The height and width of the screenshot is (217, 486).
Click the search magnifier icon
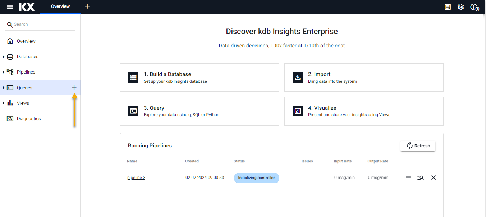10,24
